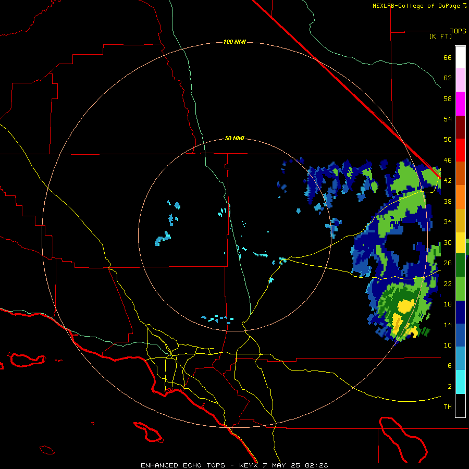469x469 pixels.
Task: Click the "50 NMI" range ring label
Action: pos(234,138)
